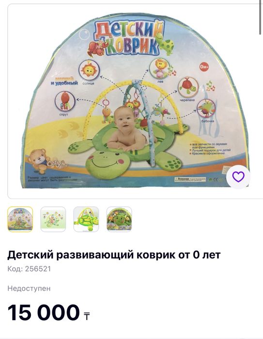Click the Недоступен availability status
The height and width of the screenshot is (339, 263).
tap(29, 289)
